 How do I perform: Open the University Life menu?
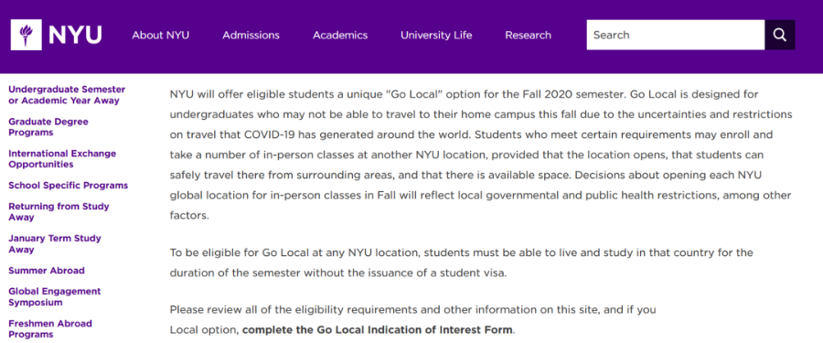point(436,35)
